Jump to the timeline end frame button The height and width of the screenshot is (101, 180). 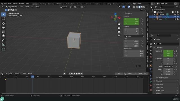[x=82, y=74]
